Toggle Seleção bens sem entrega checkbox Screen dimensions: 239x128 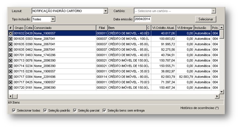coord(104,111)
